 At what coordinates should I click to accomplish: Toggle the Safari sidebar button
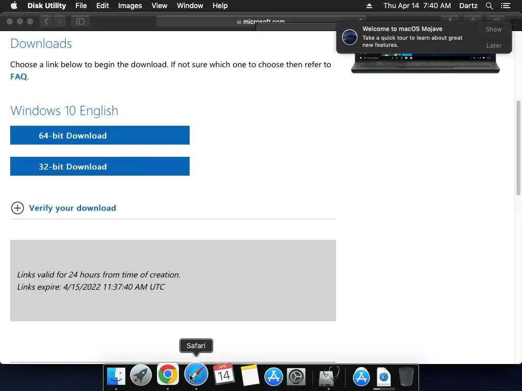click(x=80, y=21)
